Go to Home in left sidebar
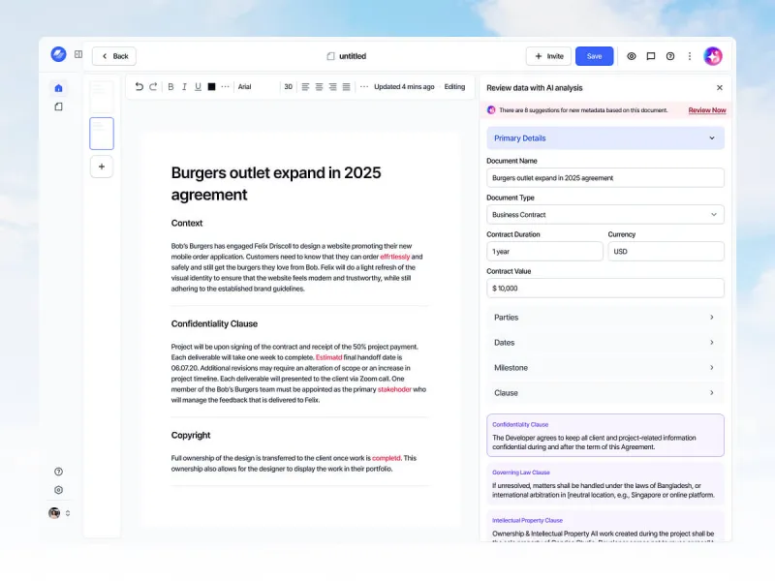The height and width of the screenshot is (581, 775). [58, 88]
